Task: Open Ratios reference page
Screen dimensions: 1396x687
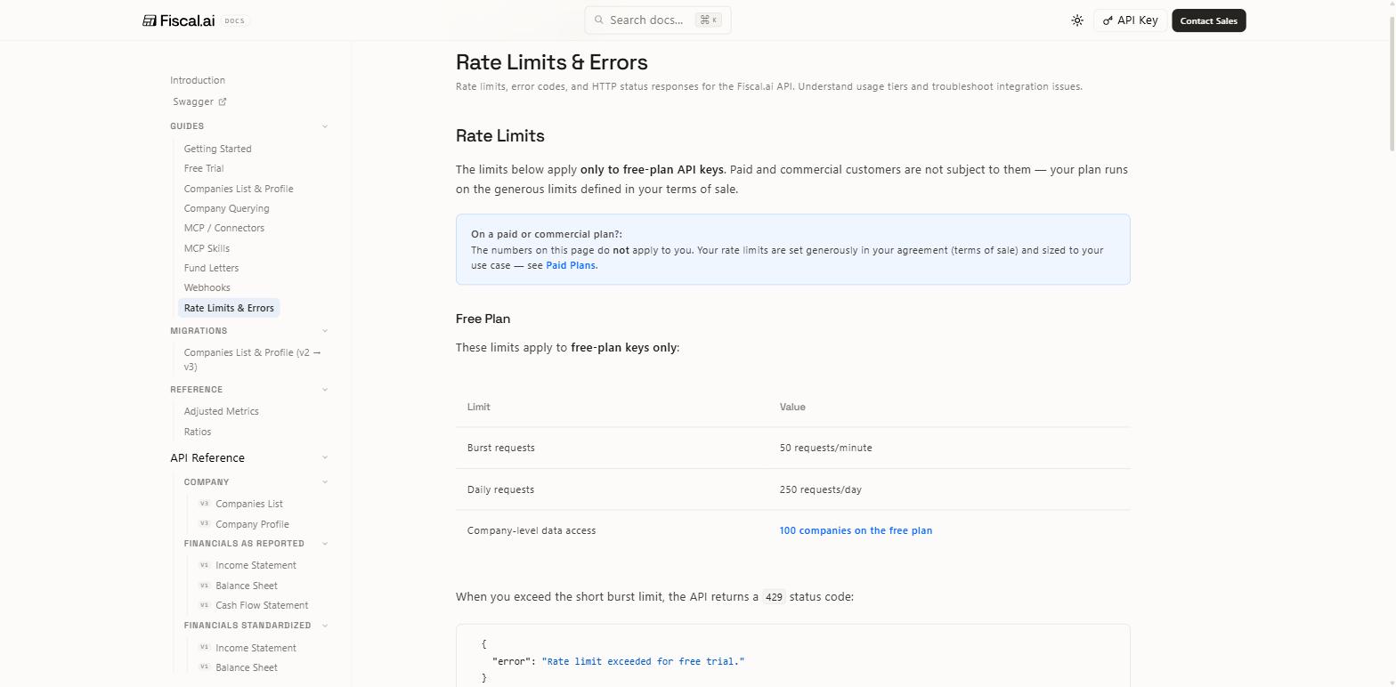Action: click(198, 432)
